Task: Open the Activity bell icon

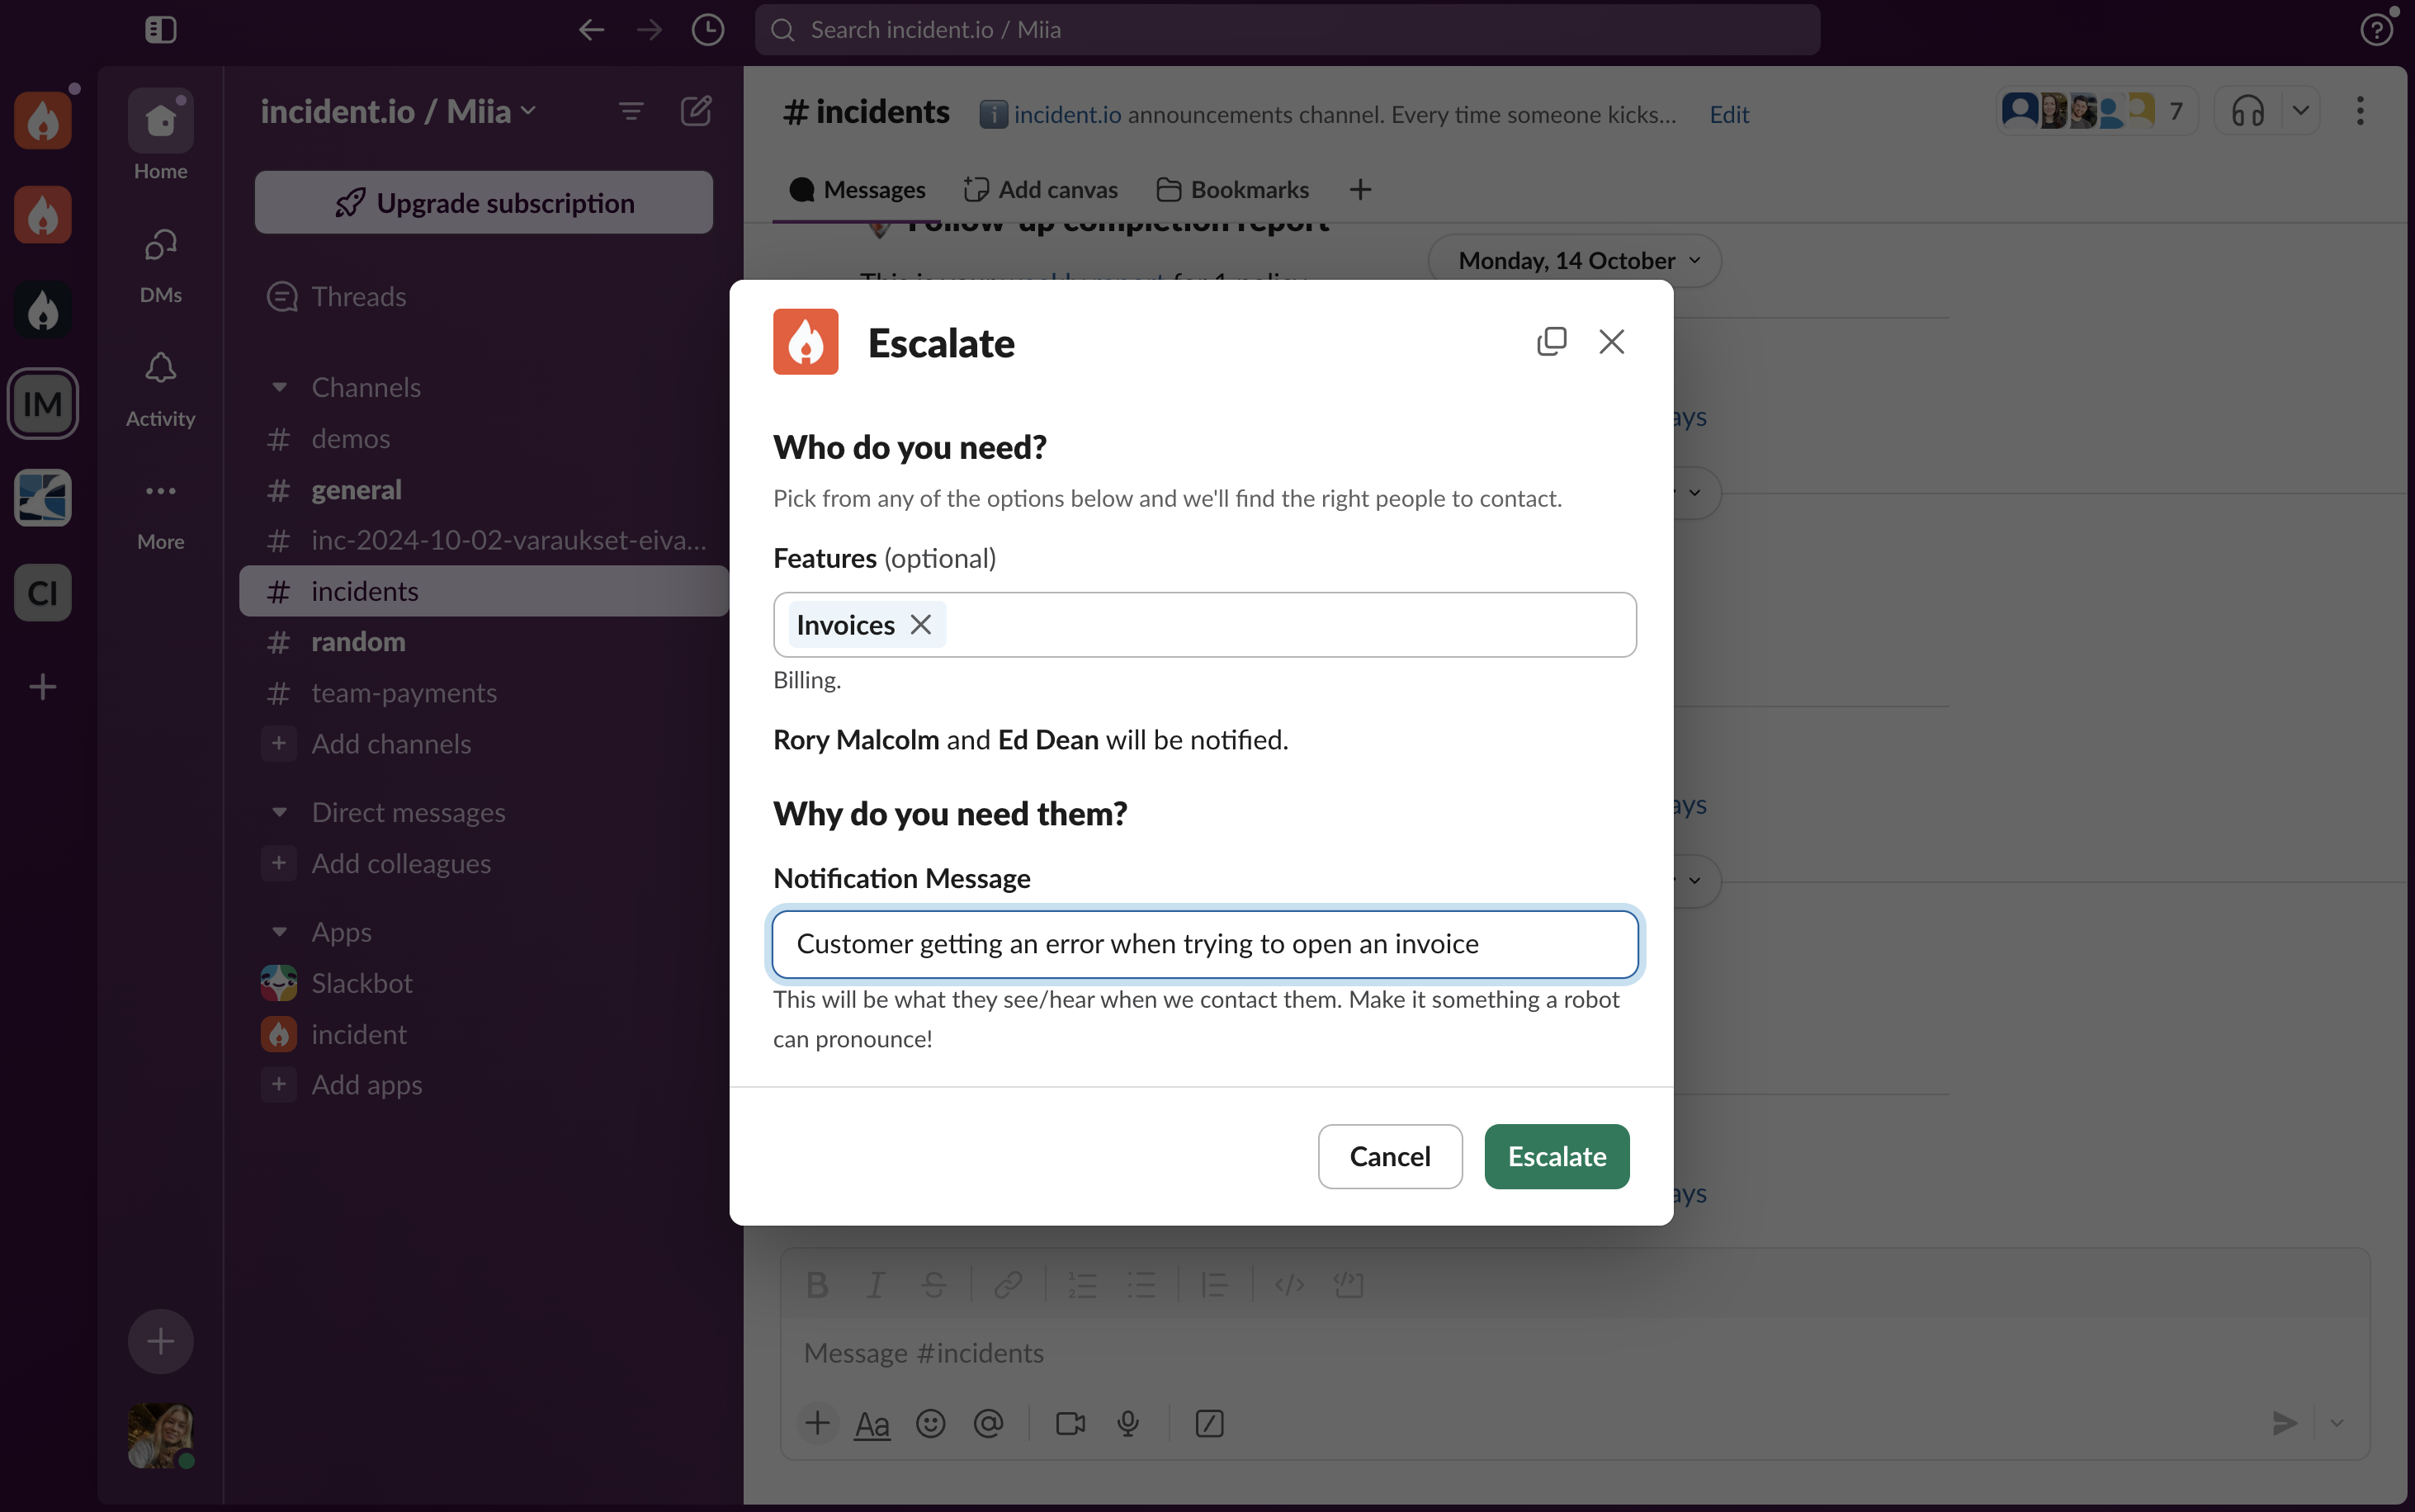Action: tap(160, 369)
